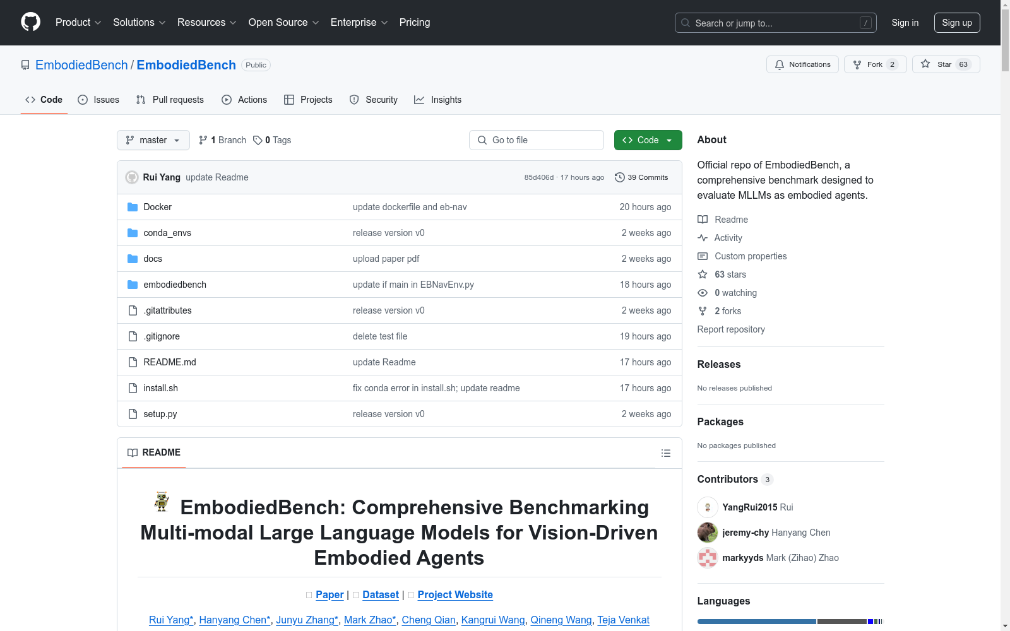
Task: Click the Notifications bell icon
Action: click(780, 64)
